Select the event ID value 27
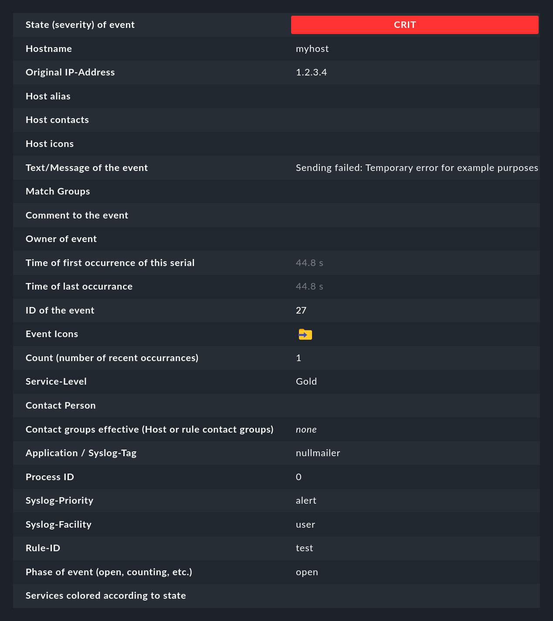The image size is (553, 621). coord(302,310)
